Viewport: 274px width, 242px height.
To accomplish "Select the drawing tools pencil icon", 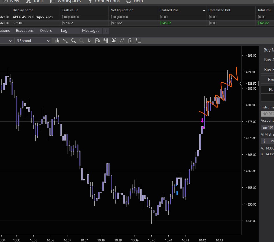I will (65, 41).
